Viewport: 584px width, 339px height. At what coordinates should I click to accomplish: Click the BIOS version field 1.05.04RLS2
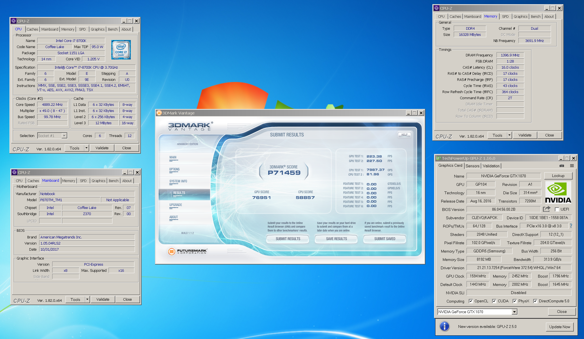pos(87,243)
